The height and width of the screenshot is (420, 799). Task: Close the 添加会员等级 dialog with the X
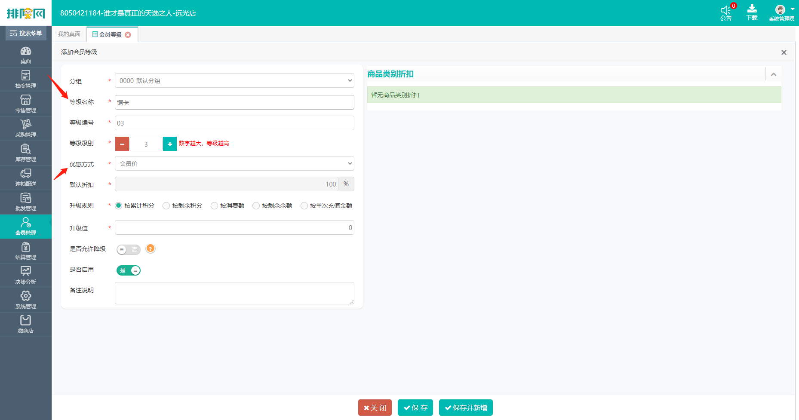click(x=784, y=52)
